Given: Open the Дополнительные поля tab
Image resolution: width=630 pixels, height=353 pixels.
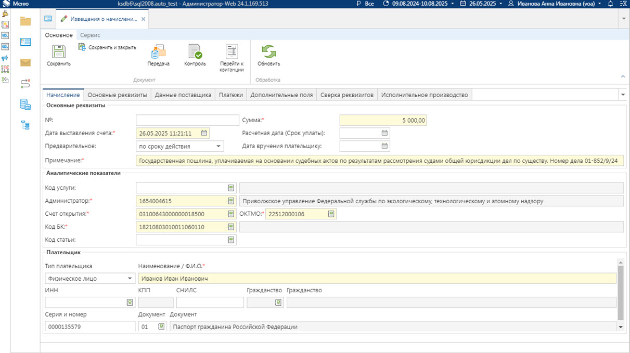Looking at the screenshot, I should click(281, 95).
